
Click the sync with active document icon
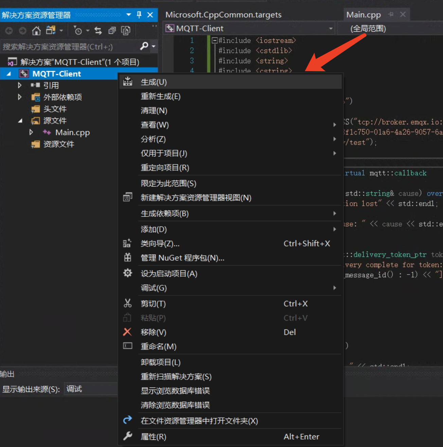[98, 31]
